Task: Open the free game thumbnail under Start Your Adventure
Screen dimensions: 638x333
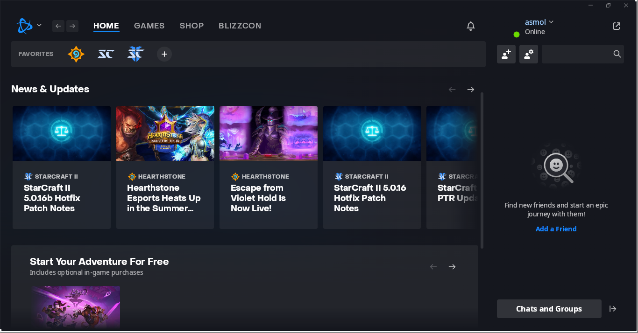Action: click(76, 307)
